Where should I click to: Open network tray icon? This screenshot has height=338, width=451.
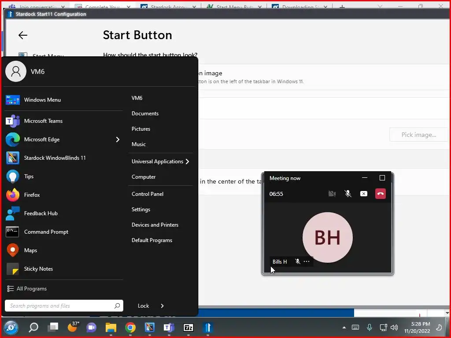coord(383,327)
